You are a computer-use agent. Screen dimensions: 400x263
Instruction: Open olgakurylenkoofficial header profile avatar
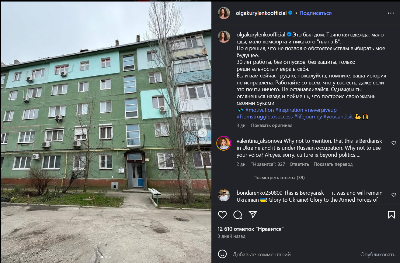(x=224, y=13)
